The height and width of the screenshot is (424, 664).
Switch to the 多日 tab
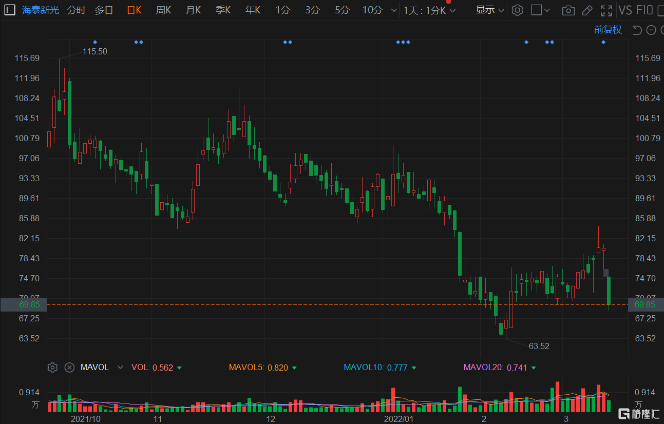coord(104,10)
